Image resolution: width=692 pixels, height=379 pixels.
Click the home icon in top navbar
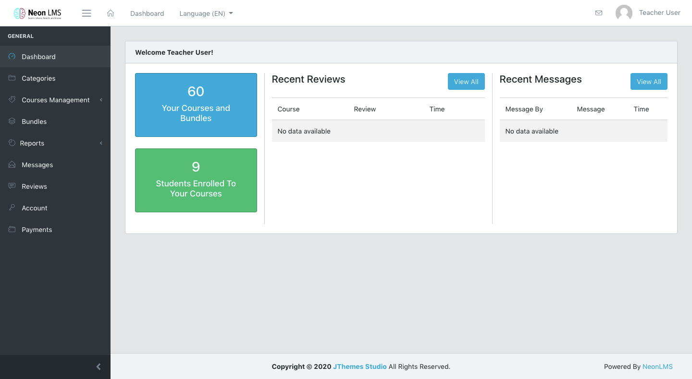click(111, 13)
